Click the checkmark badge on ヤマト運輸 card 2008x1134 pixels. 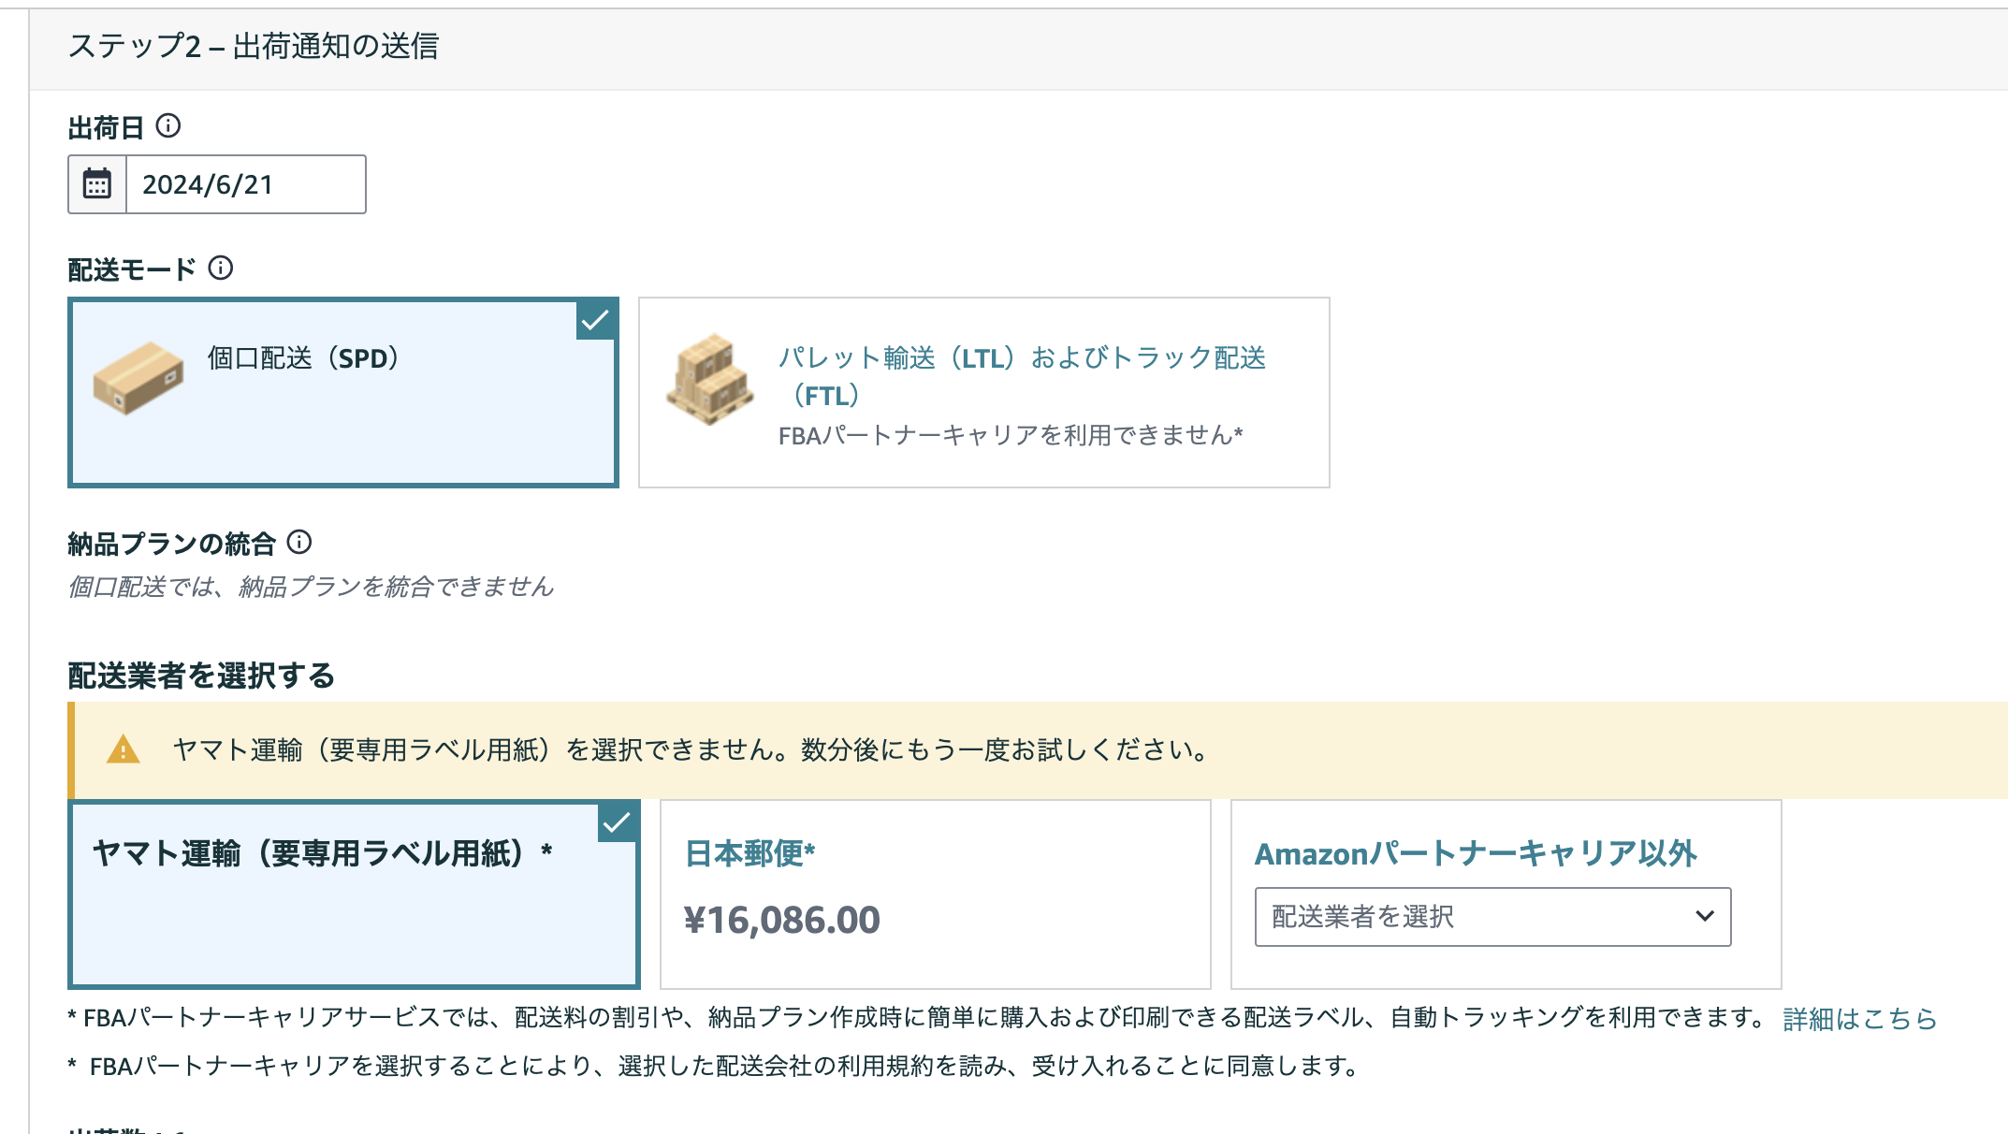point(618,822)
